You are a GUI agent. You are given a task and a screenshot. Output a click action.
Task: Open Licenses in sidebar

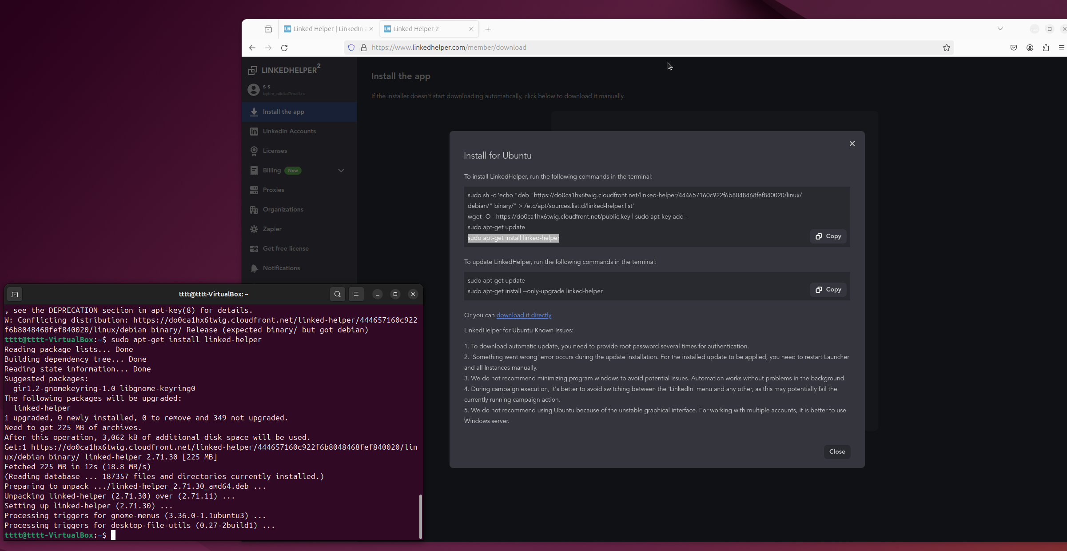pyautogui.click(x=299, y=151)
